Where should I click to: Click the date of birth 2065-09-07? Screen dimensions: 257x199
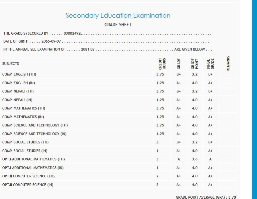(x=52, y=42)
